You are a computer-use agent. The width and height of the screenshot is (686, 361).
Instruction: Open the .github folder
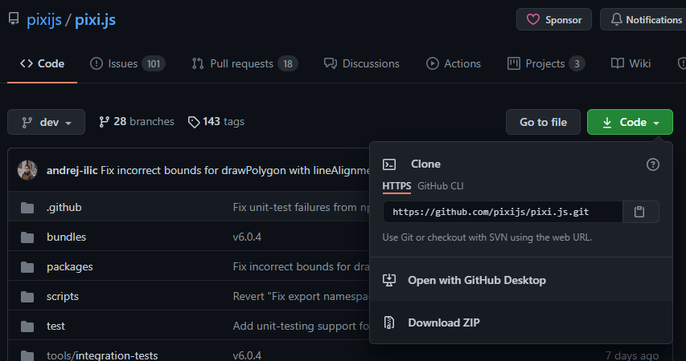coord(64,207)
